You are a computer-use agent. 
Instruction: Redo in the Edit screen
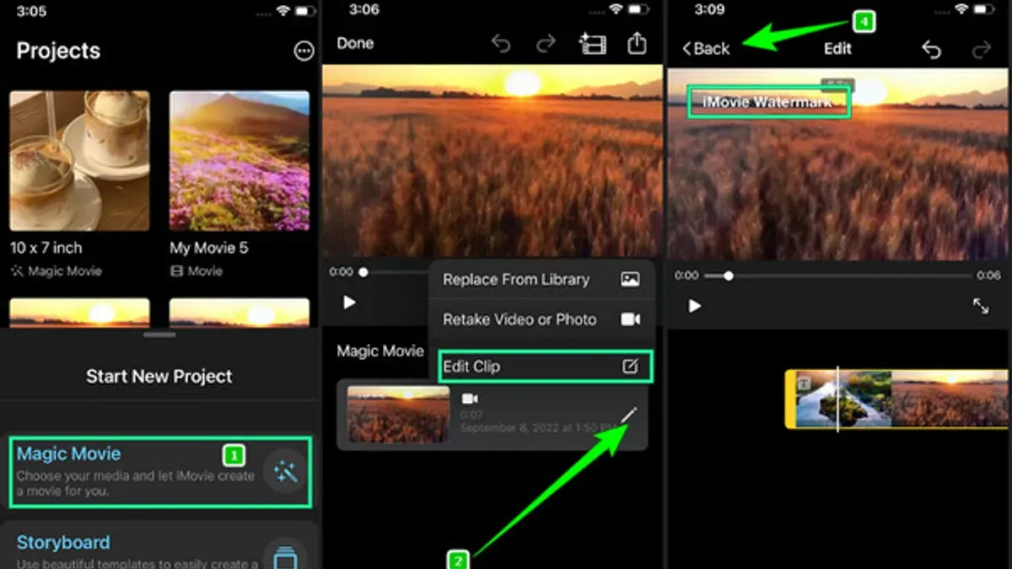coord(982,50)
